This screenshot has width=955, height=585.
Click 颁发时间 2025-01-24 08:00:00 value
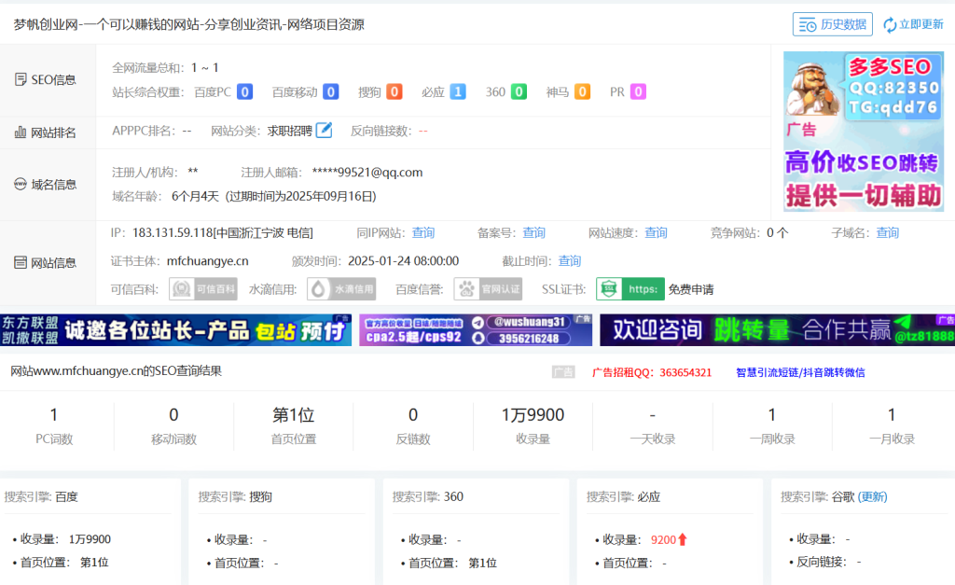tap(403, 261)
